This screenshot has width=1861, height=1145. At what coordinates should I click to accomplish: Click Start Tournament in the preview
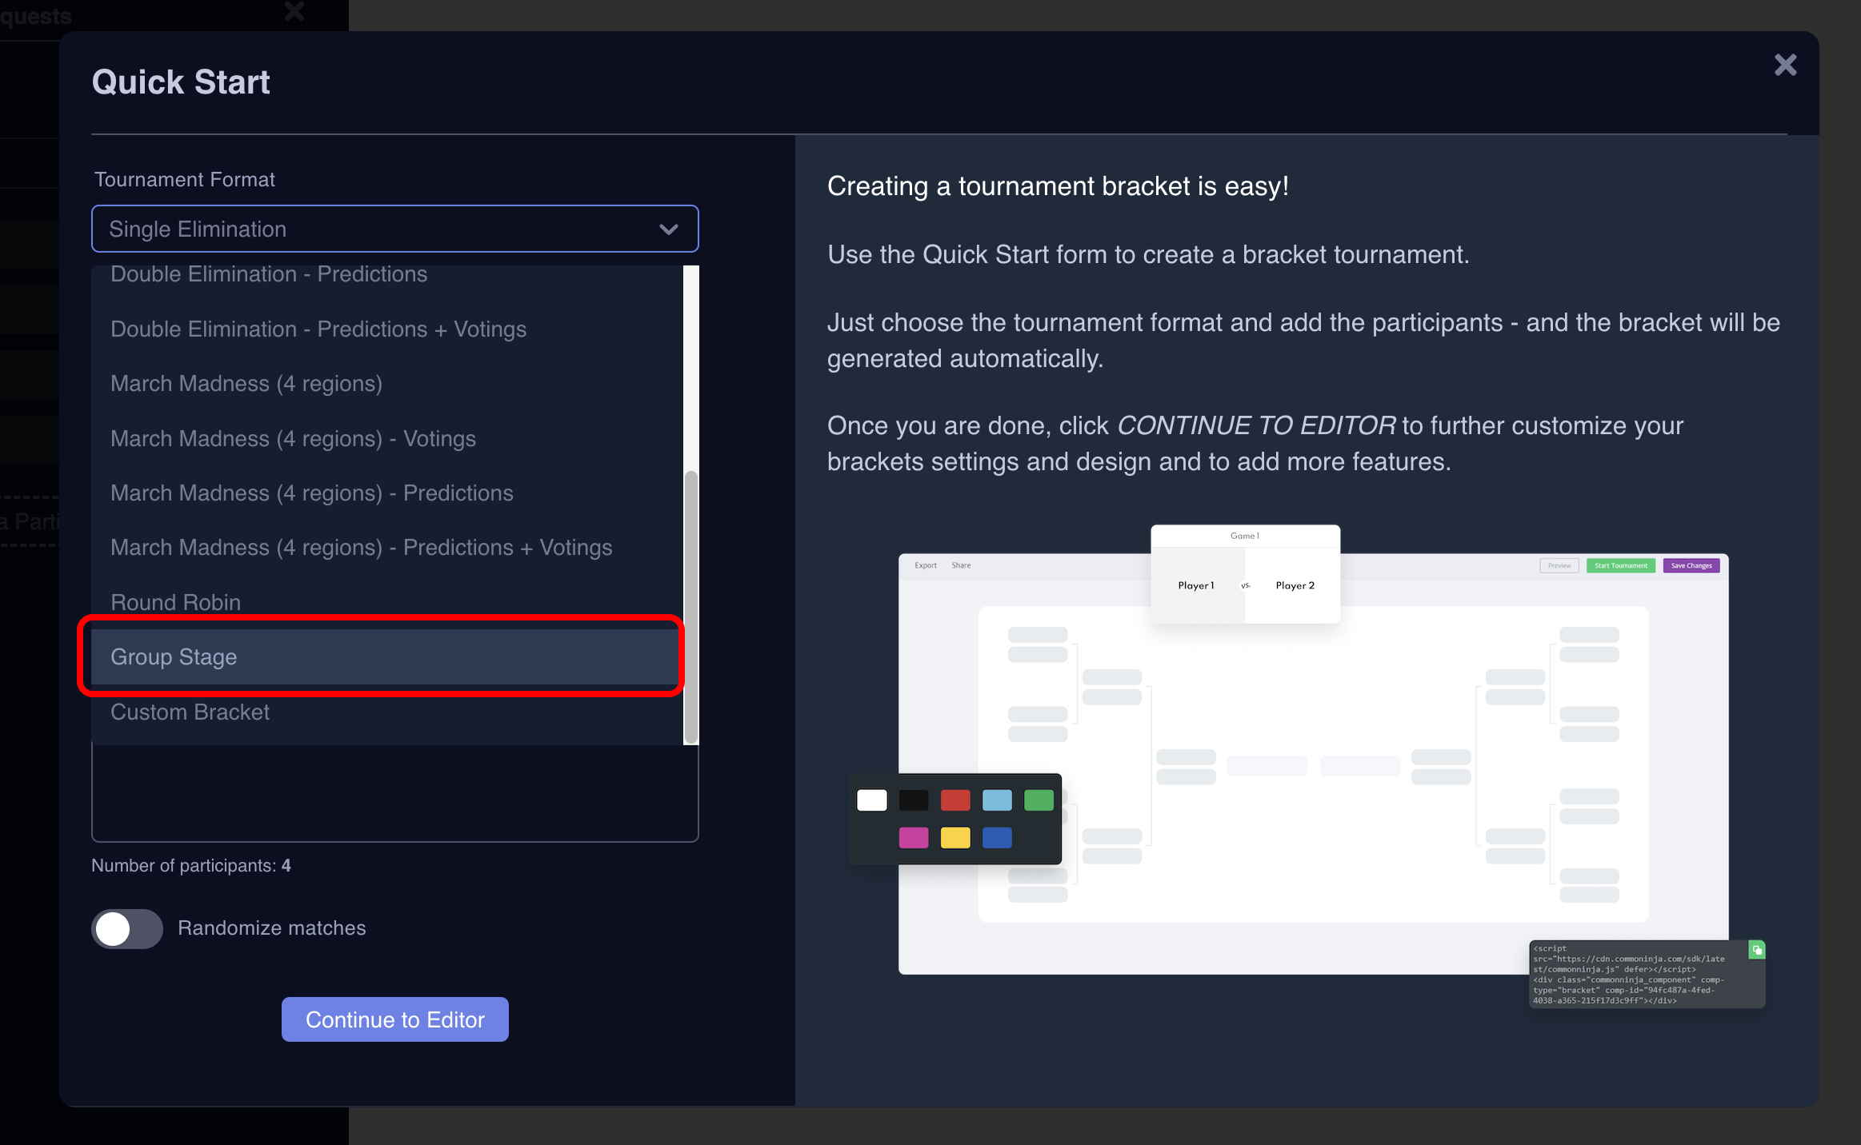tap(1621, 565)
